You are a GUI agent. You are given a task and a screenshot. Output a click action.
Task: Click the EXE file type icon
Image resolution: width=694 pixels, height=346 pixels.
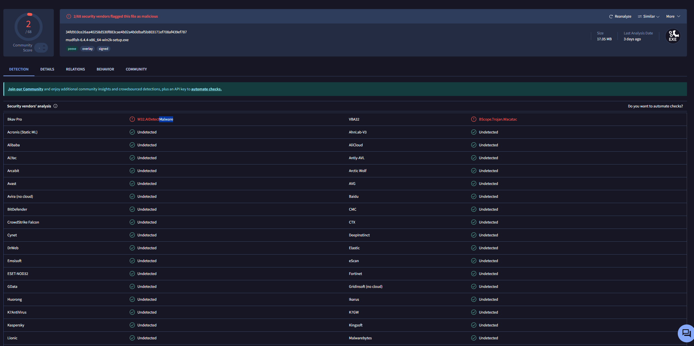(672, 36)
